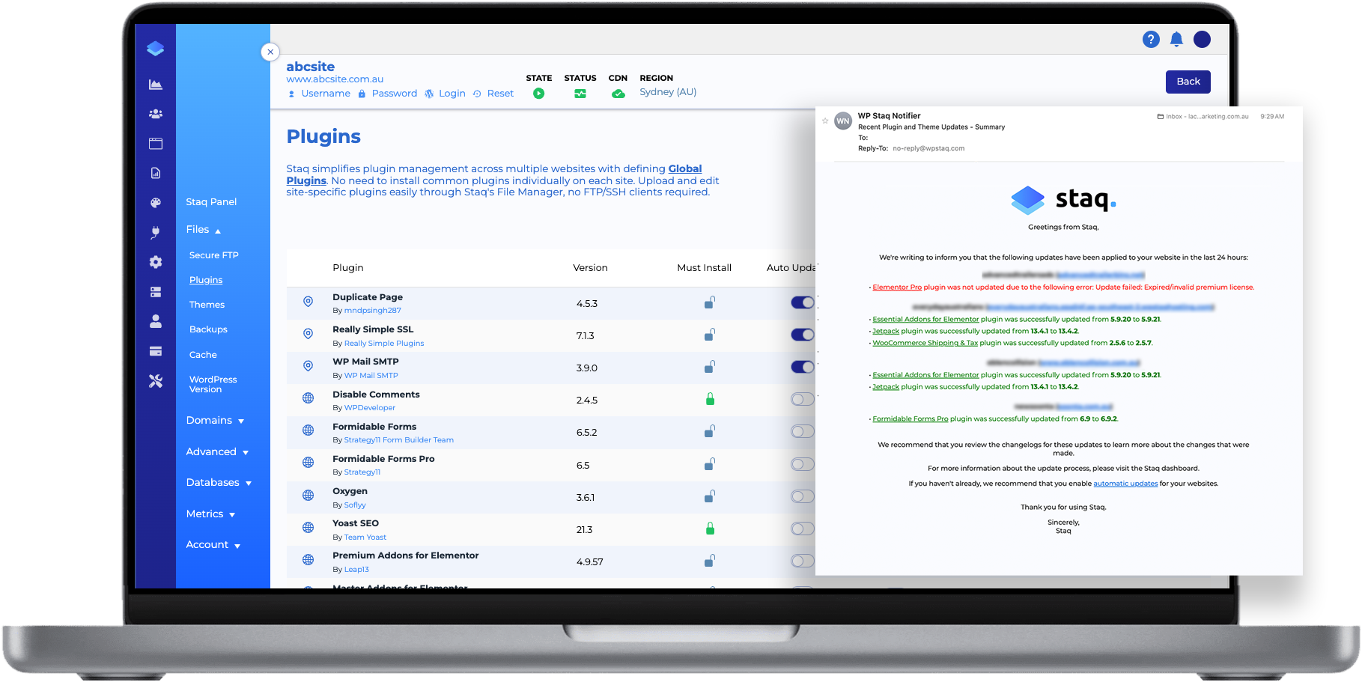Click the green CDN cloud icon

point(618,94)
